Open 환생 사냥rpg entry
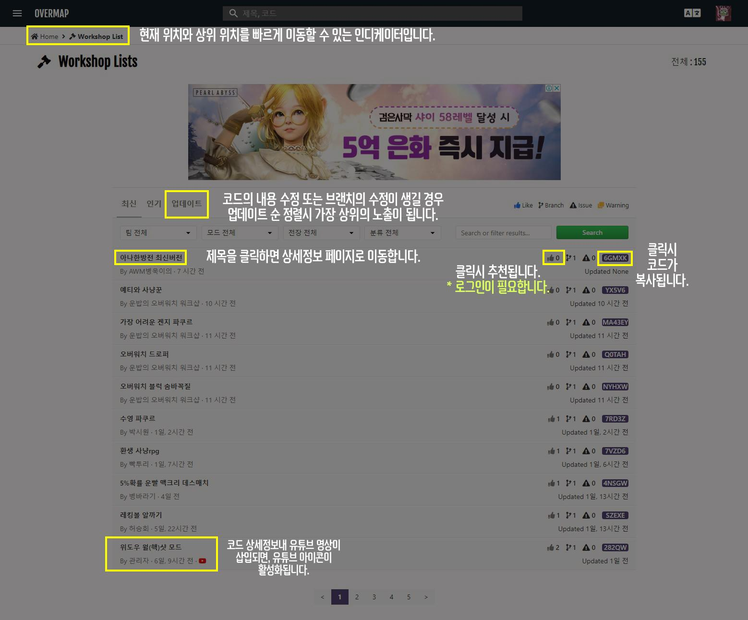The height and width of the screenshot is (620, 748). 139,450
